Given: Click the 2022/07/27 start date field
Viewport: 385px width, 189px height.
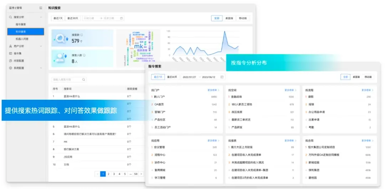Looking at the screenshot, I should tap(190, 77).
